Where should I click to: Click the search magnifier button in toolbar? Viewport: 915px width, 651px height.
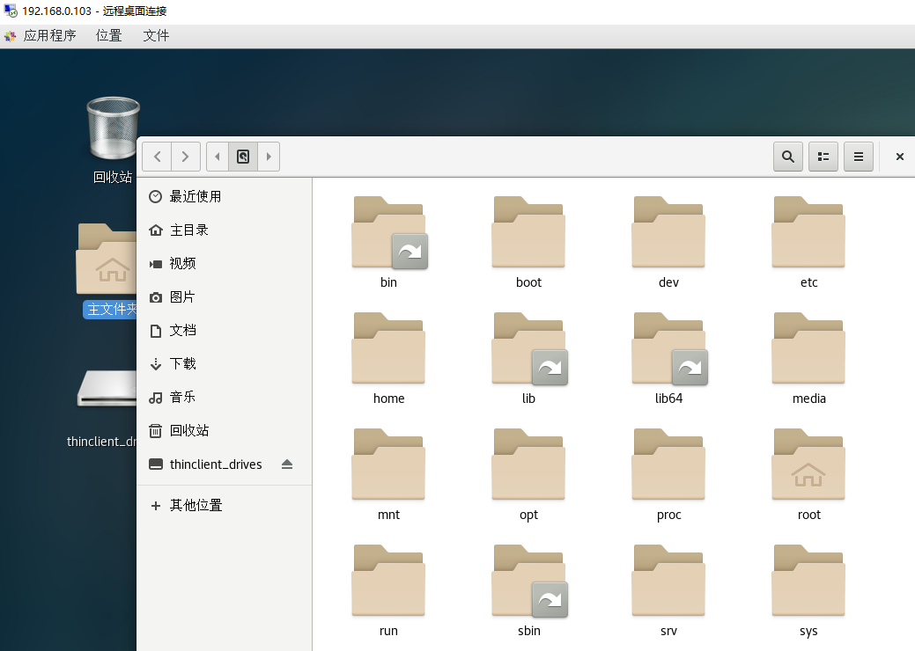(788, 157)
